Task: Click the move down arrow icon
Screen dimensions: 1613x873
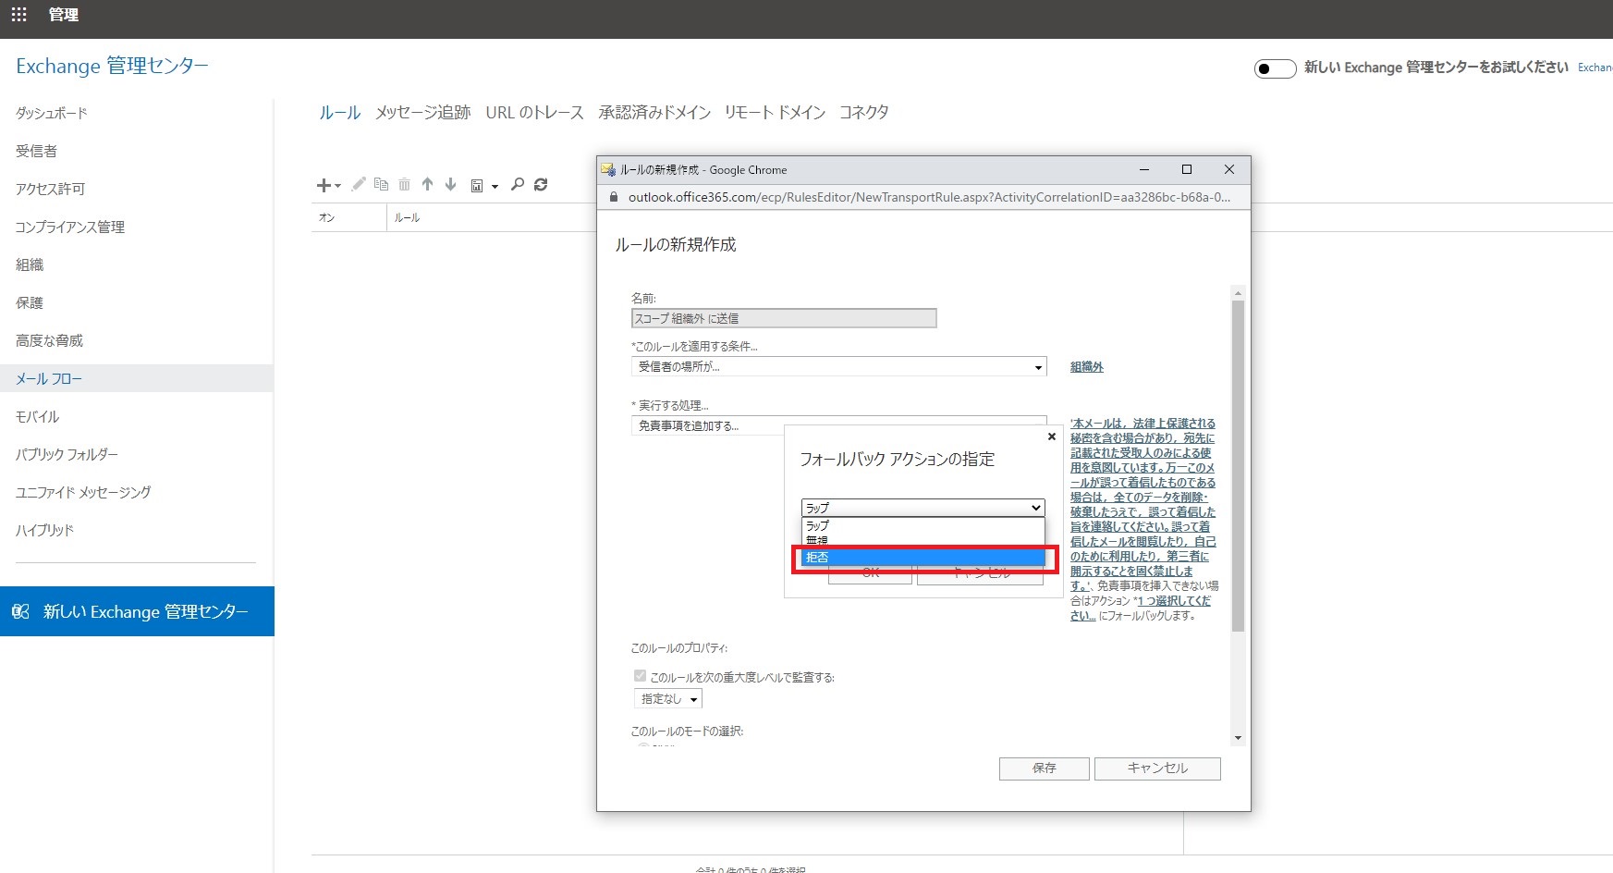Action: 450,185
